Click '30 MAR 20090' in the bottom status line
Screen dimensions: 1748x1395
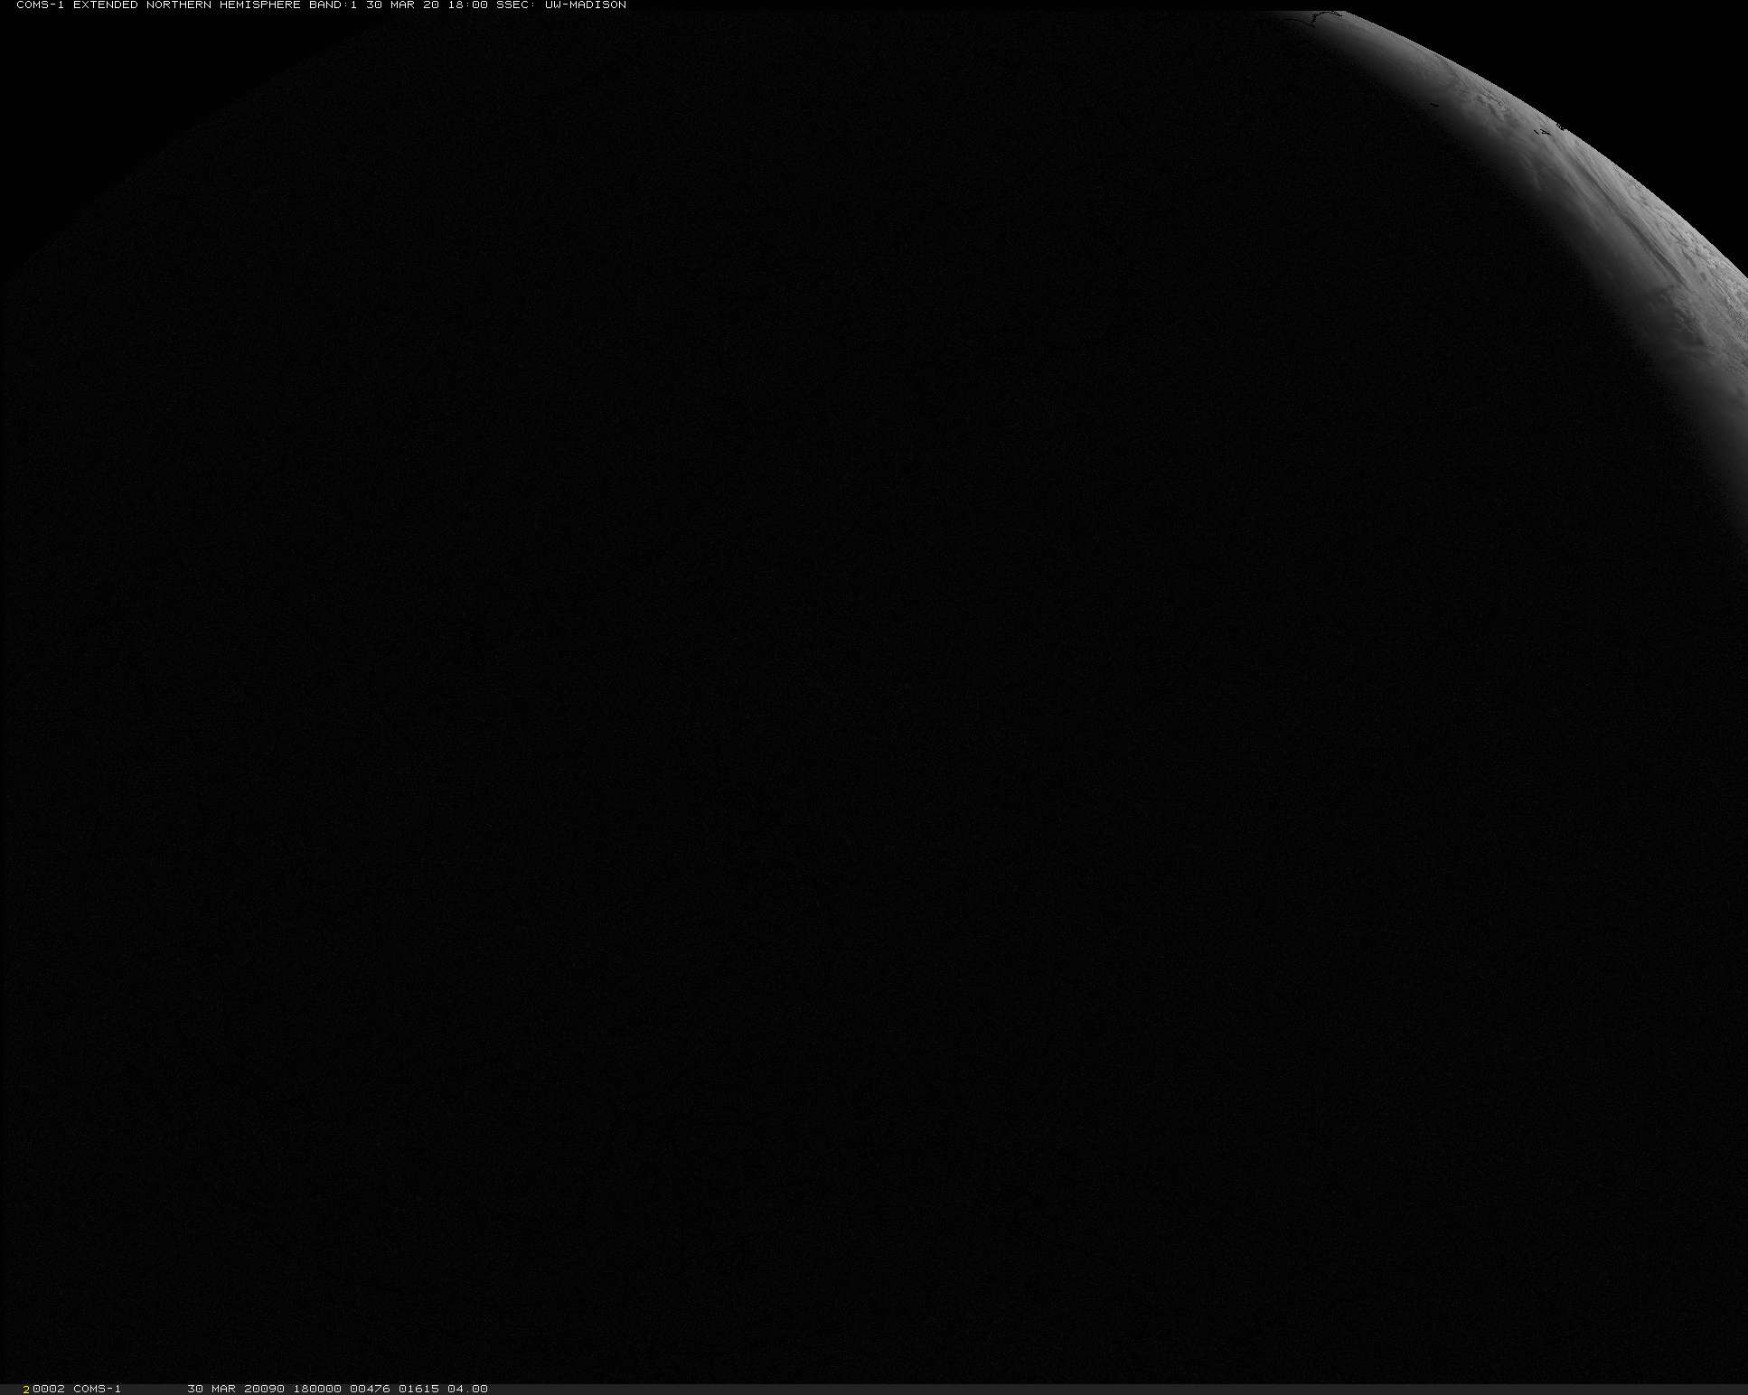click(x=236, y=1389)
